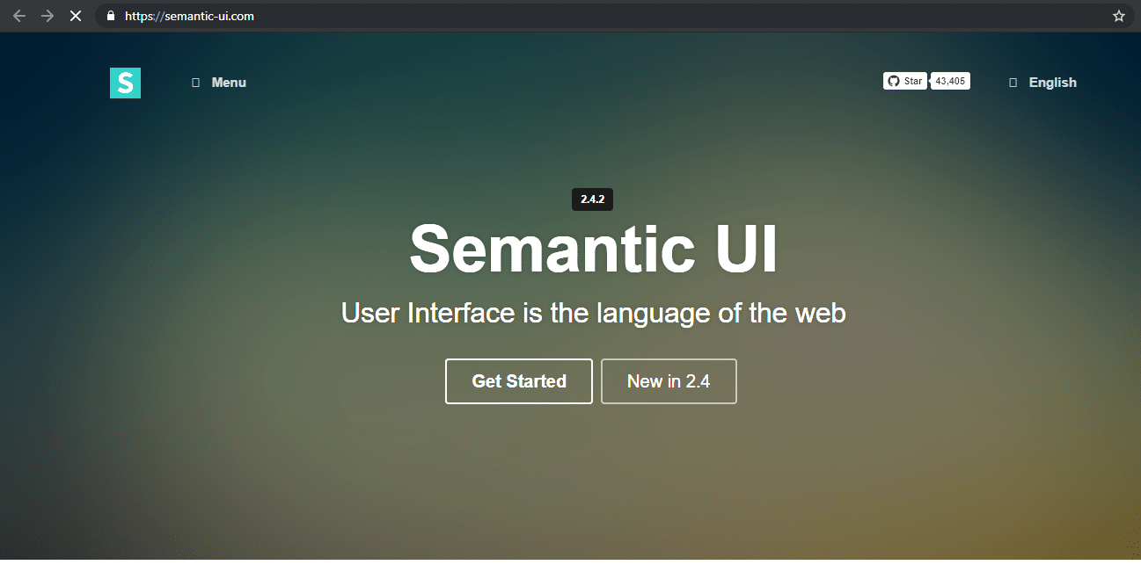Click the User Interface tagline text
This screenshot has height=572, width=1141.
593,313
